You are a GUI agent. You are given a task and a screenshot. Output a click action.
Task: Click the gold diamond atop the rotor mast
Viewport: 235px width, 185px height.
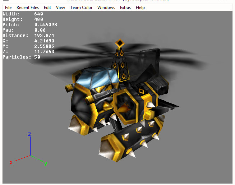[120, 43]
